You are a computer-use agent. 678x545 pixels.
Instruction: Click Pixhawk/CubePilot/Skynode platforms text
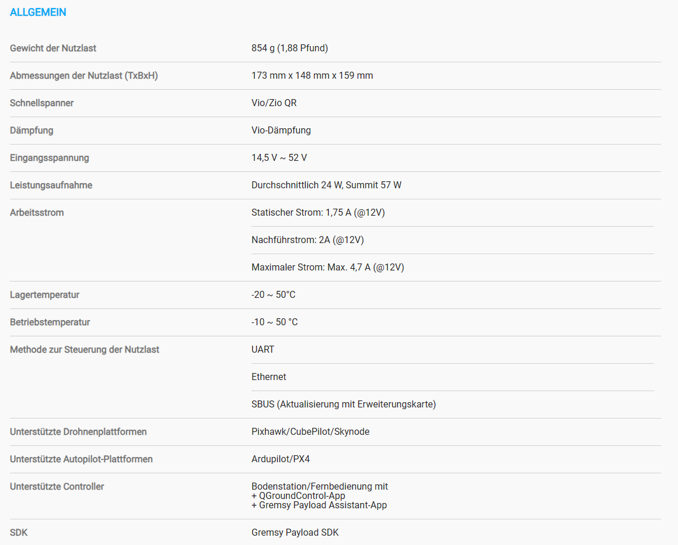(310, 432)
